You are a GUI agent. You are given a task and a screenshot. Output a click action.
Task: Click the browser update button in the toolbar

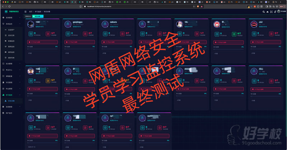tap(283, 6)
